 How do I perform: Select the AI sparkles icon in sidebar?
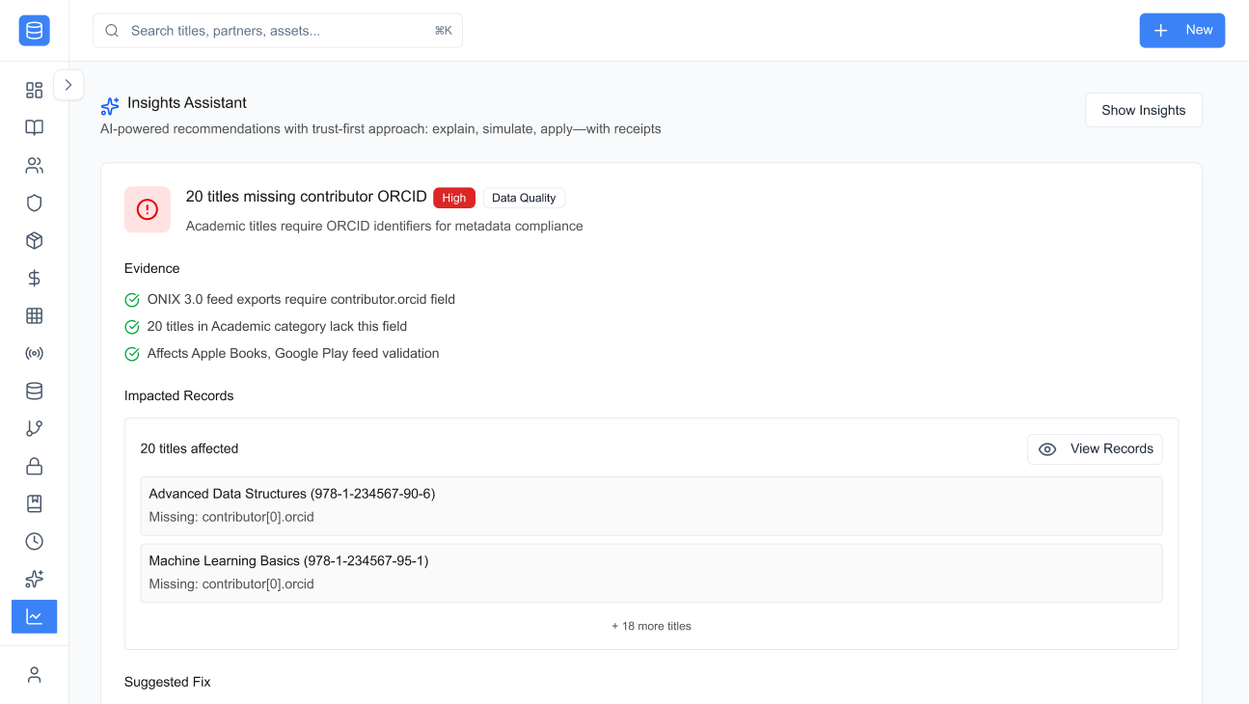34,579
